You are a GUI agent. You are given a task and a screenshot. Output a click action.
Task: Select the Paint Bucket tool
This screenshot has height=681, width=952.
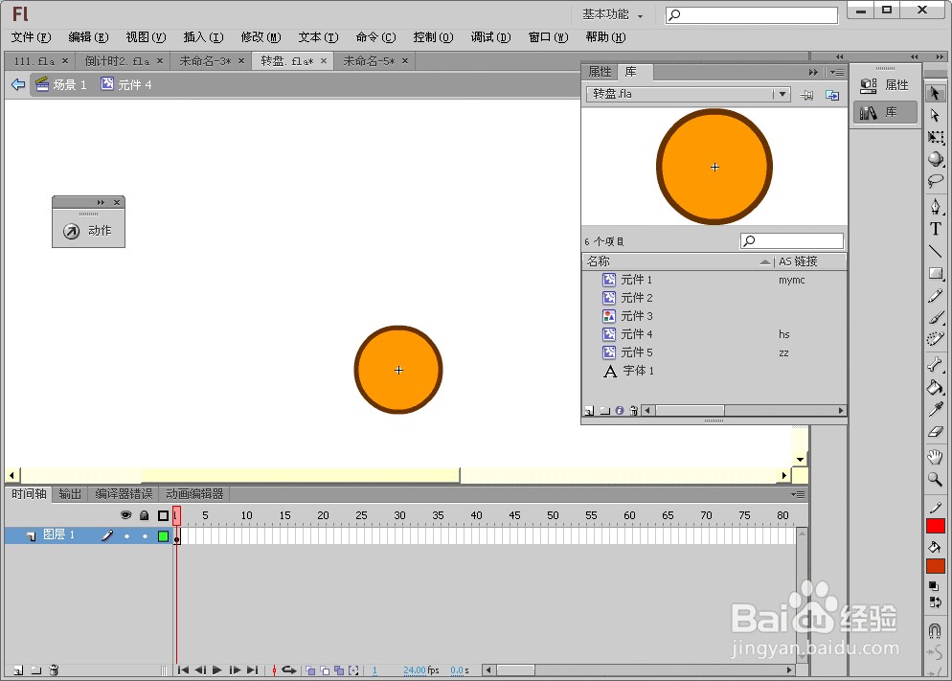tap(937, 388)
